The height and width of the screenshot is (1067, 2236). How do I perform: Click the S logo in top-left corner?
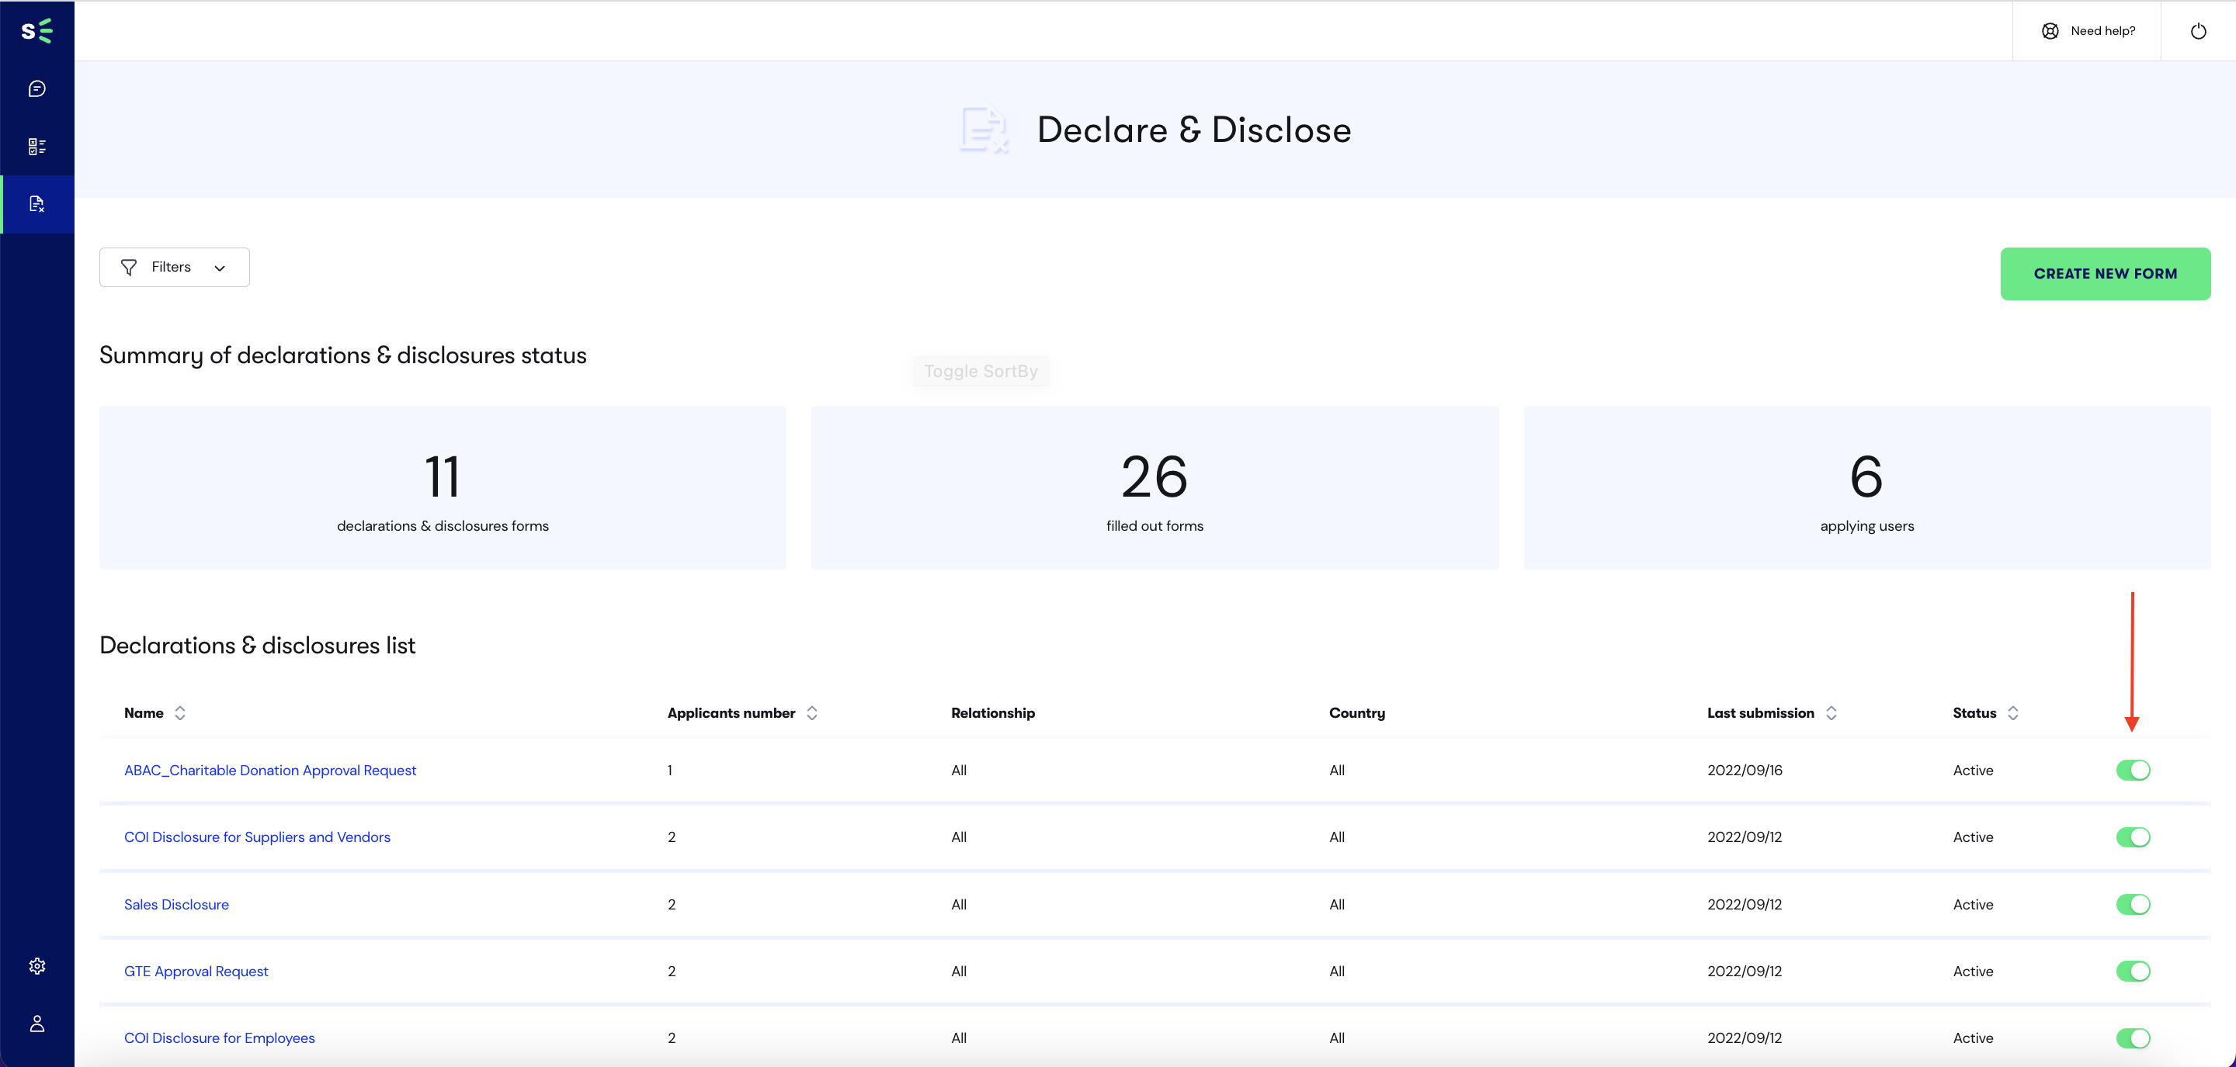(37, 30)
